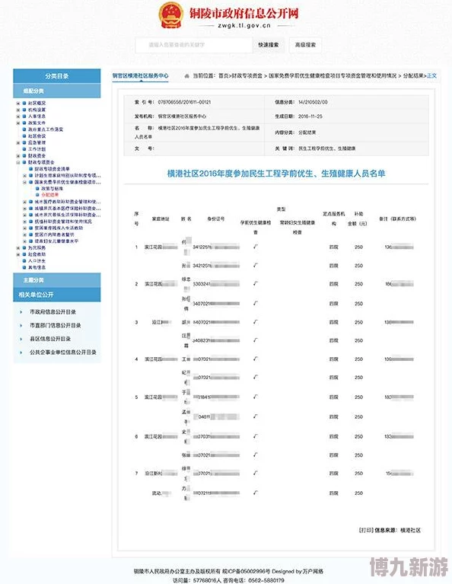Open the 政策与标准 tree item
This screenshot has height=584, width=452.
pyautogui.click(x=53, y=189)
